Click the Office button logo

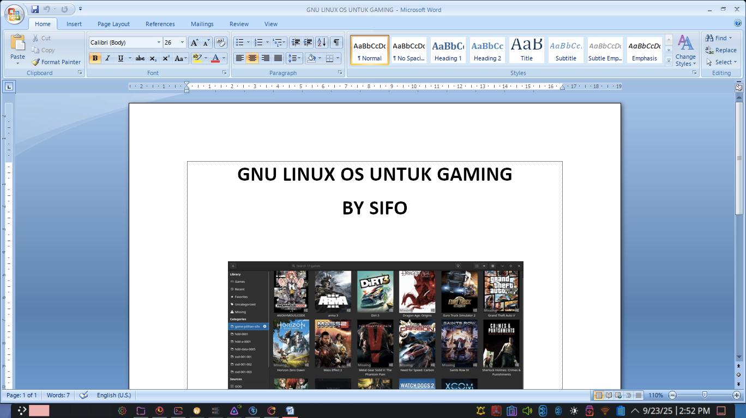click(x=14, y=15)
